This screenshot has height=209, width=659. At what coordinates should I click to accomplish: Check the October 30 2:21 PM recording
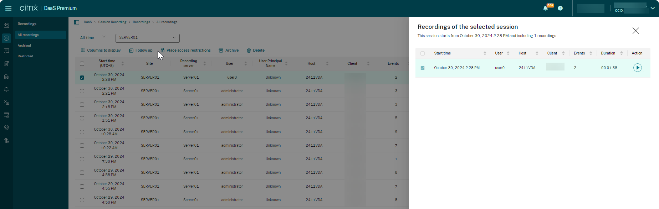click(82, 91)
